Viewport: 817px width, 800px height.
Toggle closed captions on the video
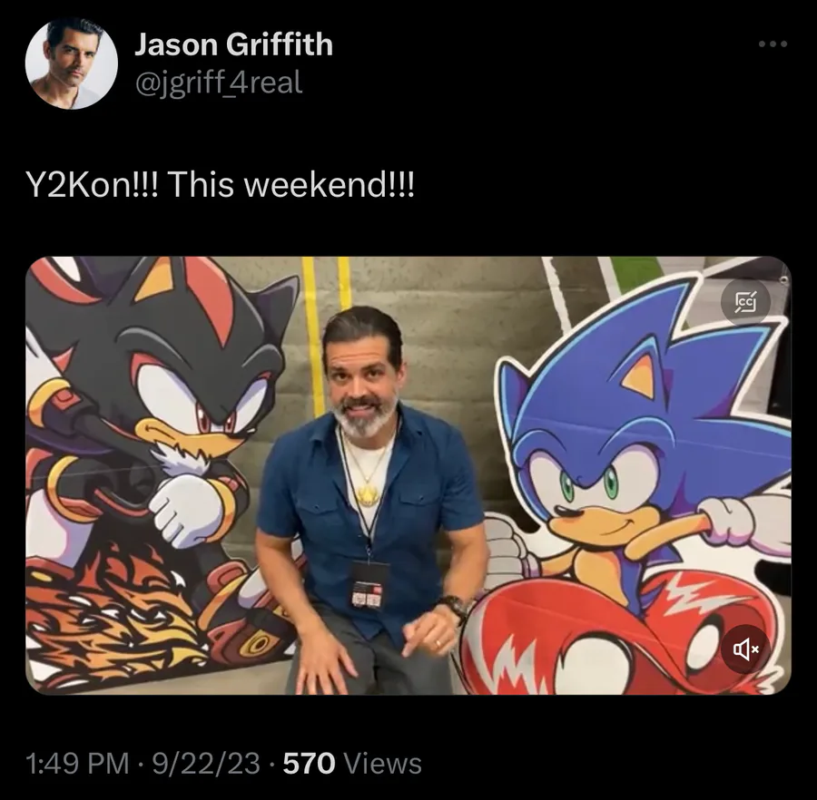pyautogui.click(x=745, y=302)
